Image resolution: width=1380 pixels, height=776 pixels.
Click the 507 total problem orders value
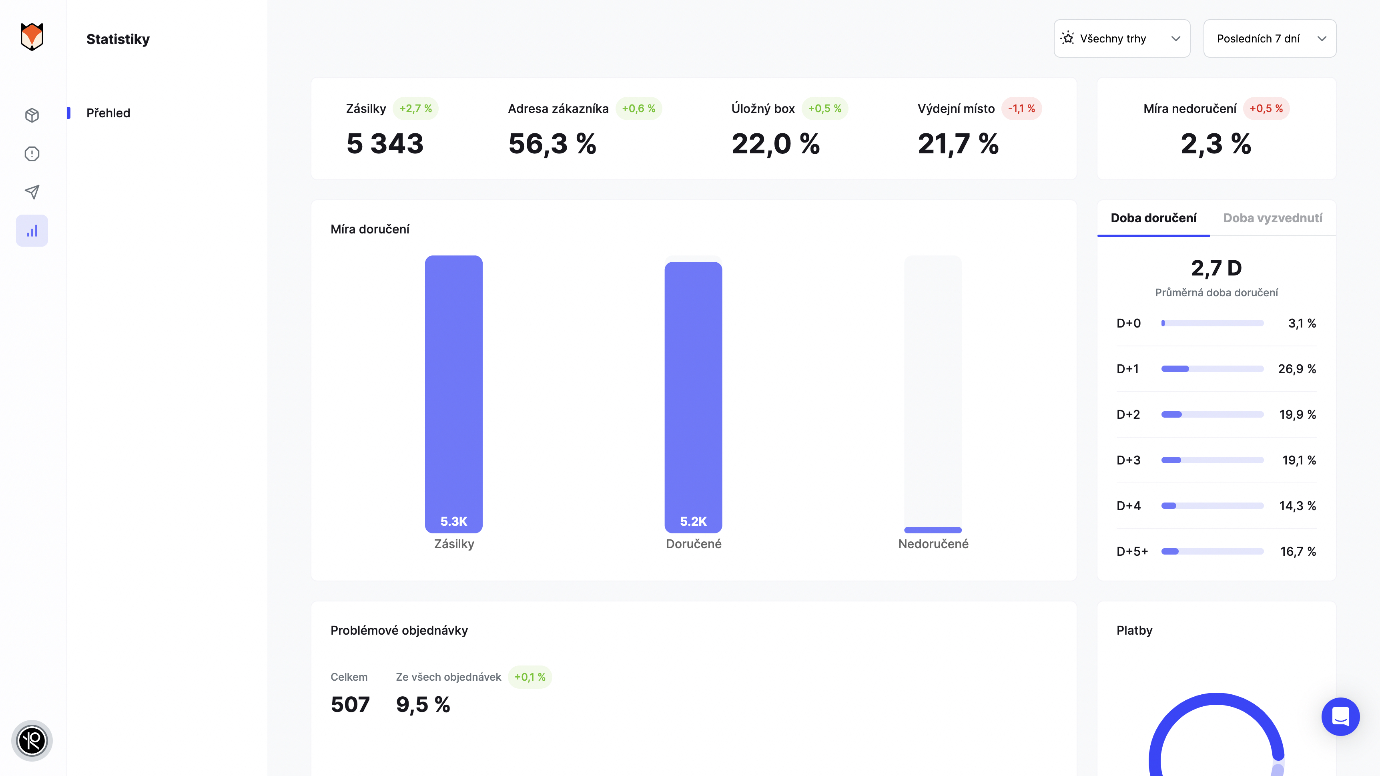350,705
